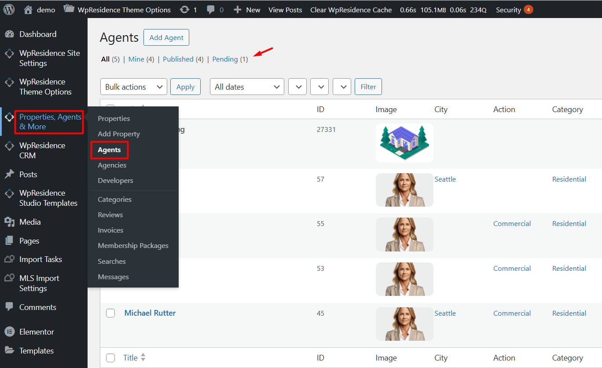Open the Bulk actions dropdown

(x=134, y=87)
